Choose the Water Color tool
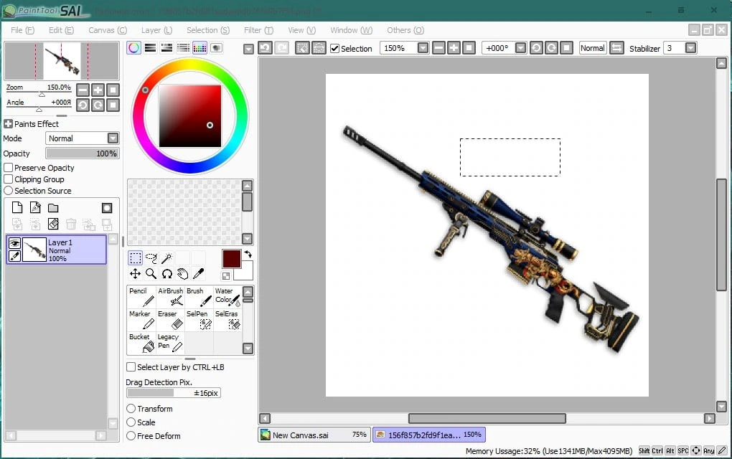Screen dimensions: 732x459 pos(227,297)
